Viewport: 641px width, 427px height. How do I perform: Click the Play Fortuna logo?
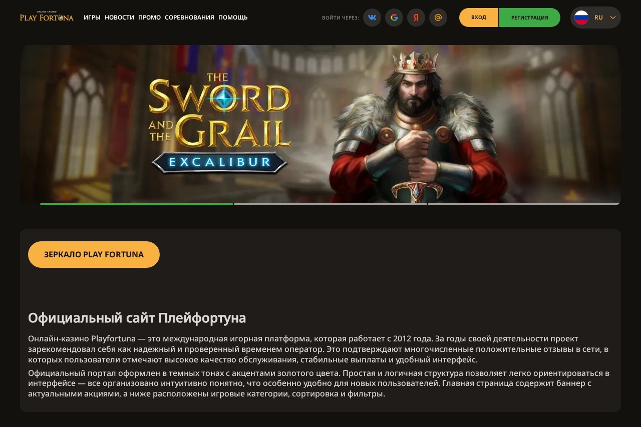pos(47,17)
